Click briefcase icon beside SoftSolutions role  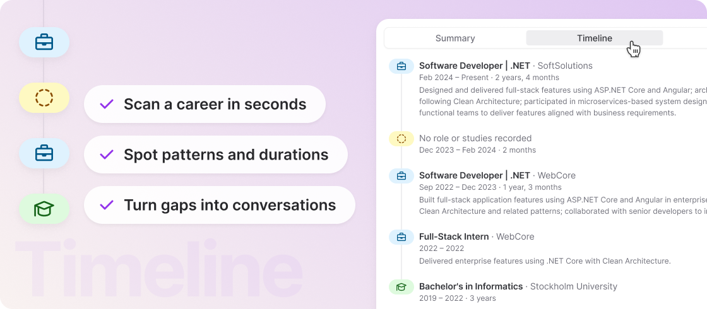pos(401,66)
